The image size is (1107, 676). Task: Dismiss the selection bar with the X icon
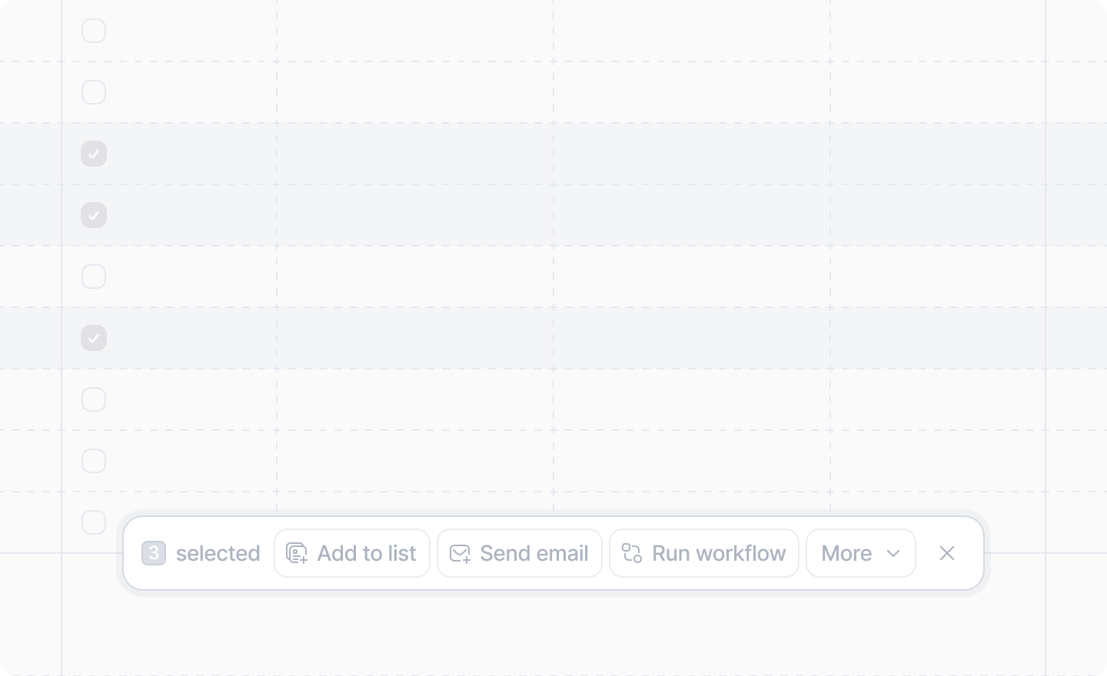point(947,553)
